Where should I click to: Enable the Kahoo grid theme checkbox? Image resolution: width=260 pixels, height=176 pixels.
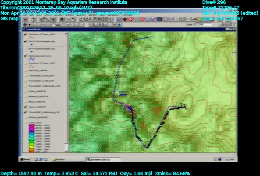click(x=26, y=117)
